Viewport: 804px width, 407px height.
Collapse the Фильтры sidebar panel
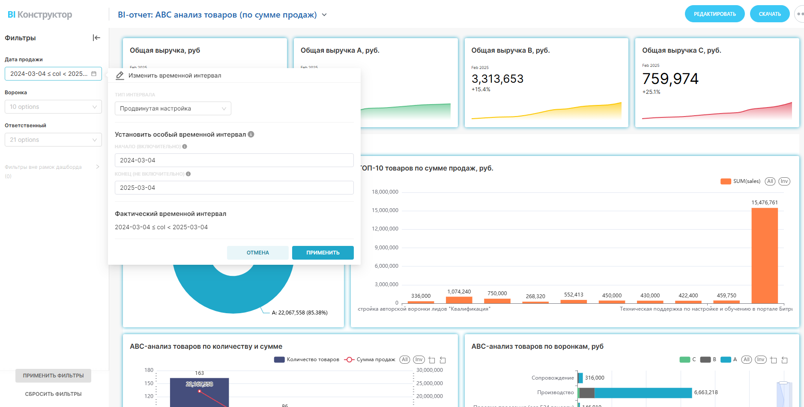click(x=96, y=38)
